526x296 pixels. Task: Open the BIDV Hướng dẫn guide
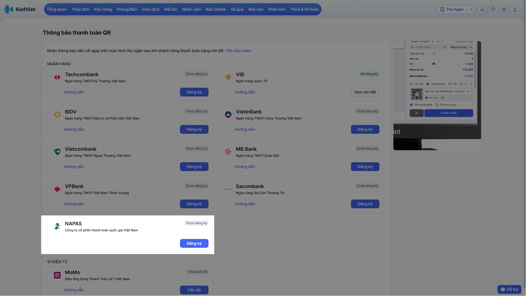(74, 129)
